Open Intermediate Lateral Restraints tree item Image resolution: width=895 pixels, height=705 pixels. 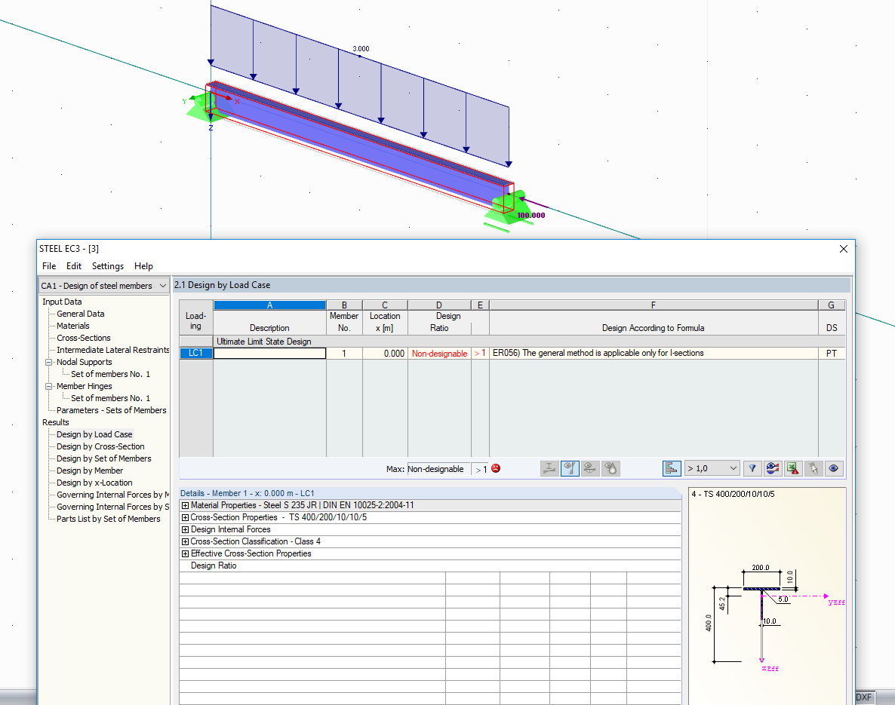[x=113, y=350]
